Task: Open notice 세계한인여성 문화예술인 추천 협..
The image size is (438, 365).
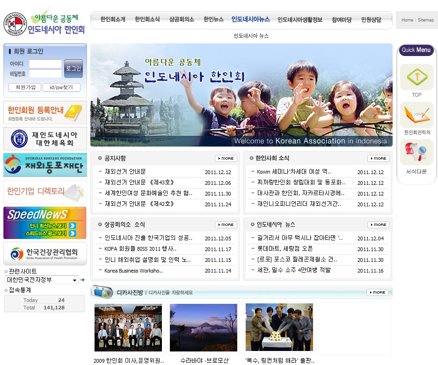Action: [x=148, y=193]
